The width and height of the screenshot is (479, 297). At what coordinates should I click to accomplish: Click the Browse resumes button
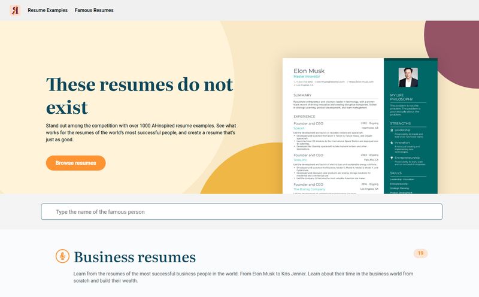point(76,163)
